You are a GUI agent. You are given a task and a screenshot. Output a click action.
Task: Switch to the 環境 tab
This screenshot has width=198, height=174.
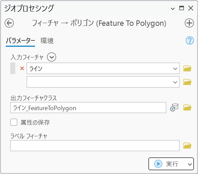coord(47,41)
